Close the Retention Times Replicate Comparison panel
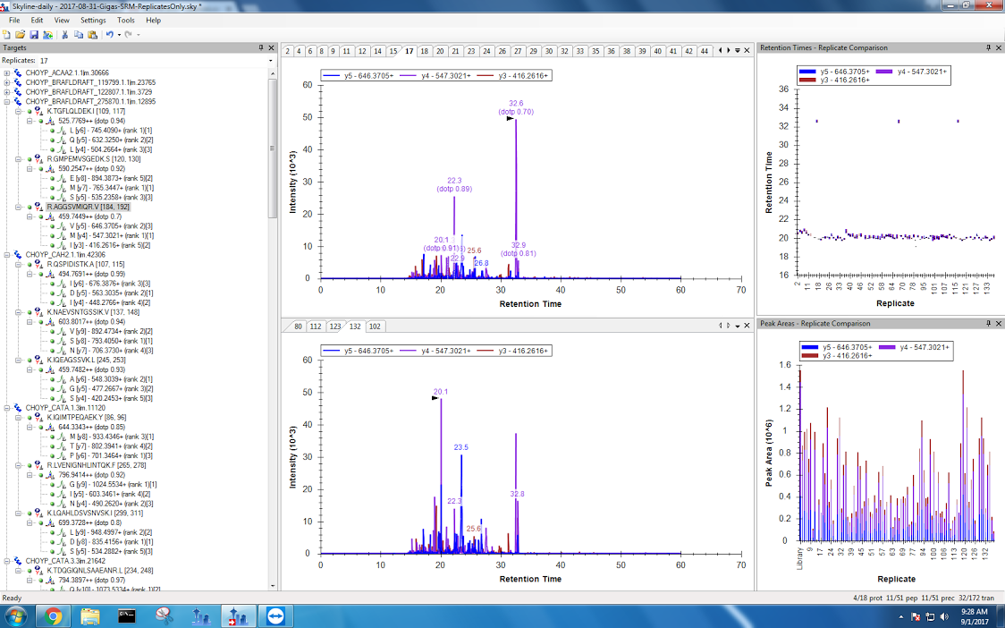The height and width of the screenshot is (628, 1005). [999, 47]
